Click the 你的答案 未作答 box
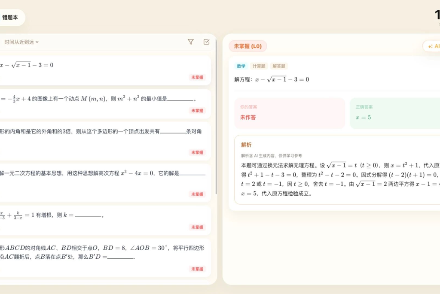This screenshot has width=440, height=294. 290,113
